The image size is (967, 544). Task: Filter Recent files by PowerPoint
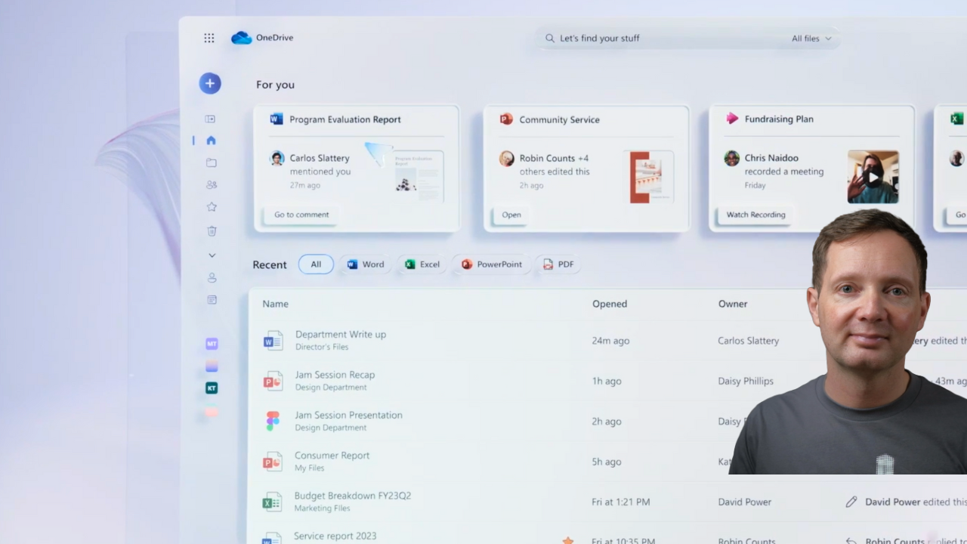coord(492,264)
